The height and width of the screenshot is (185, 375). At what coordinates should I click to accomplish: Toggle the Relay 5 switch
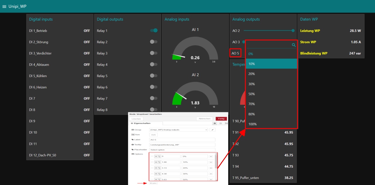pos(154,76)
